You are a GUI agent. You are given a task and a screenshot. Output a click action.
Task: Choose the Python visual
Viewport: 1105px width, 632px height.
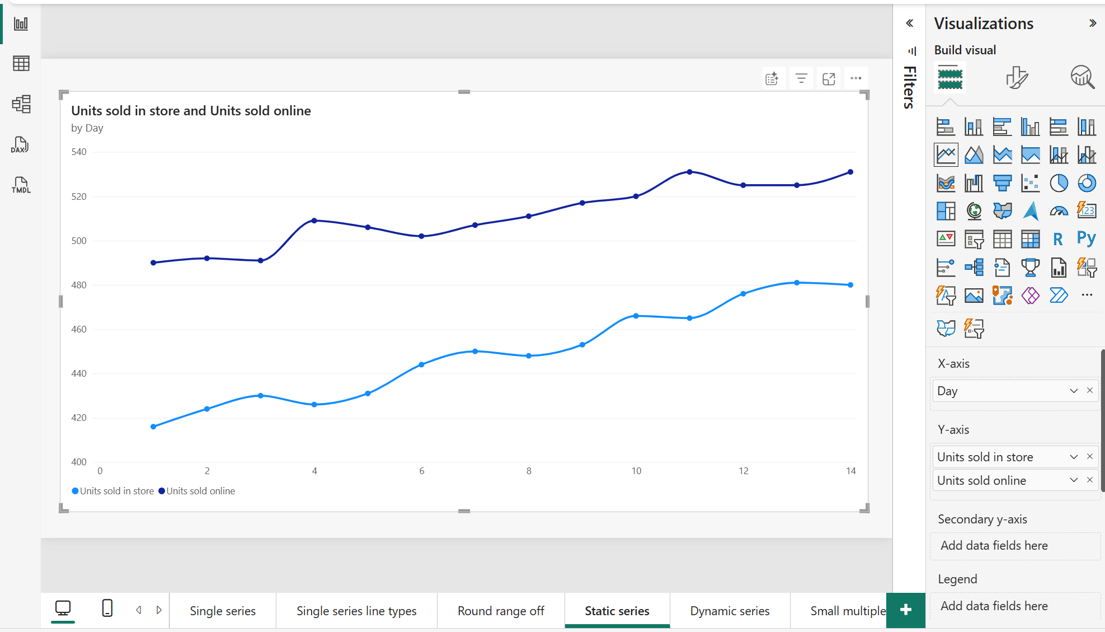(x=1086, y=239)
